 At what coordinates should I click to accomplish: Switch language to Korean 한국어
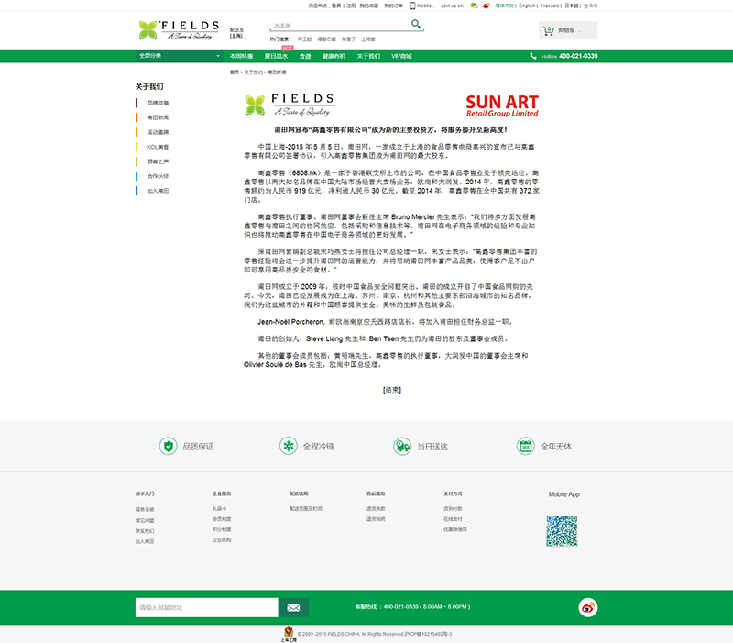click(x=590, y=6)
